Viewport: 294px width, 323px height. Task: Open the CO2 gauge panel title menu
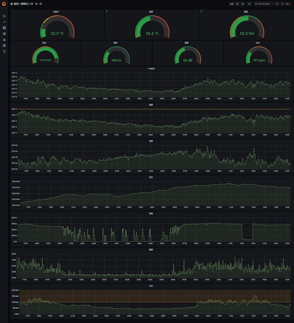coord(258,42)
